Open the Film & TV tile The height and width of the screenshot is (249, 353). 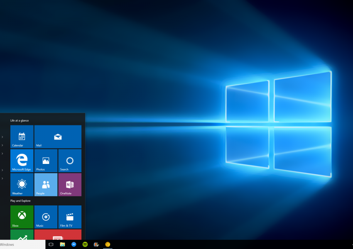coord(70,217)
